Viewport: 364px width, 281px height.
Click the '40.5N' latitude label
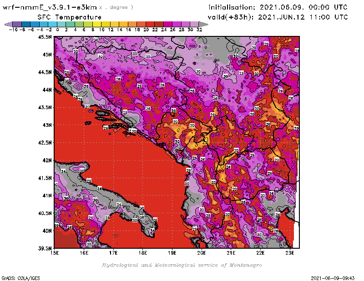[x=45, y=213]
